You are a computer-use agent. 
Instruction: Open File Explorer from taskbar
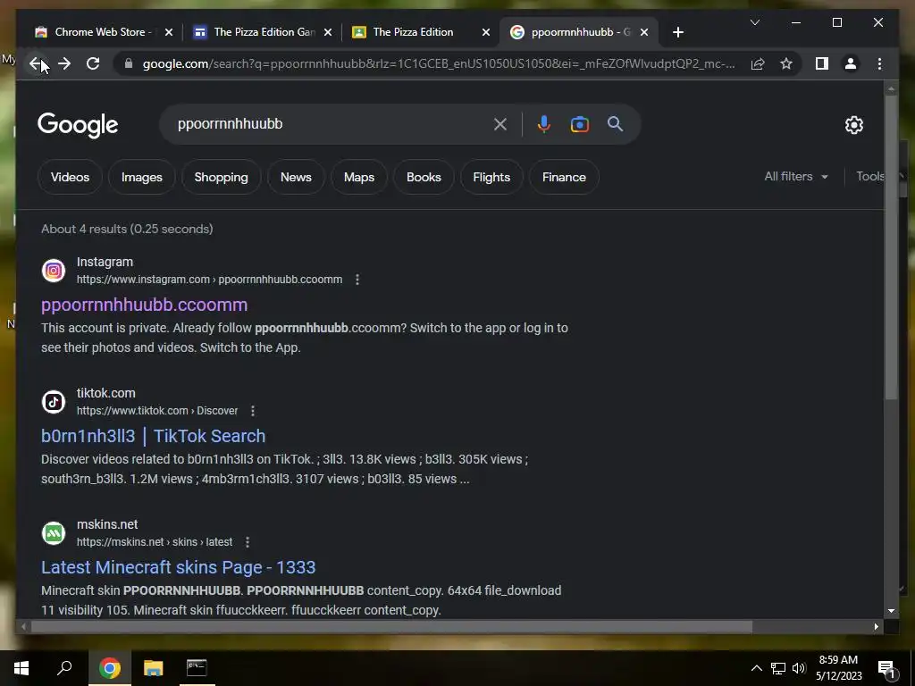[154, 668]
